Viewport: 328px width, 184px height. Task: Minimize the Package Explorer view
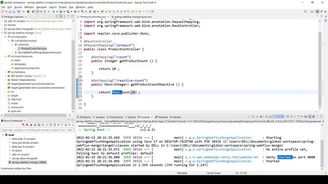tap(69, 16)
